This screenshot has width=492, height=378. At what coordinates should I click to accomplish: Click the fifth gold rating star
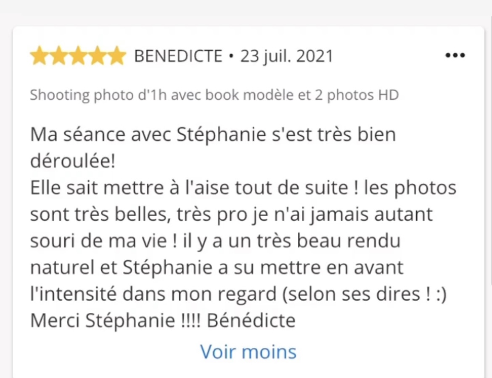117,56
